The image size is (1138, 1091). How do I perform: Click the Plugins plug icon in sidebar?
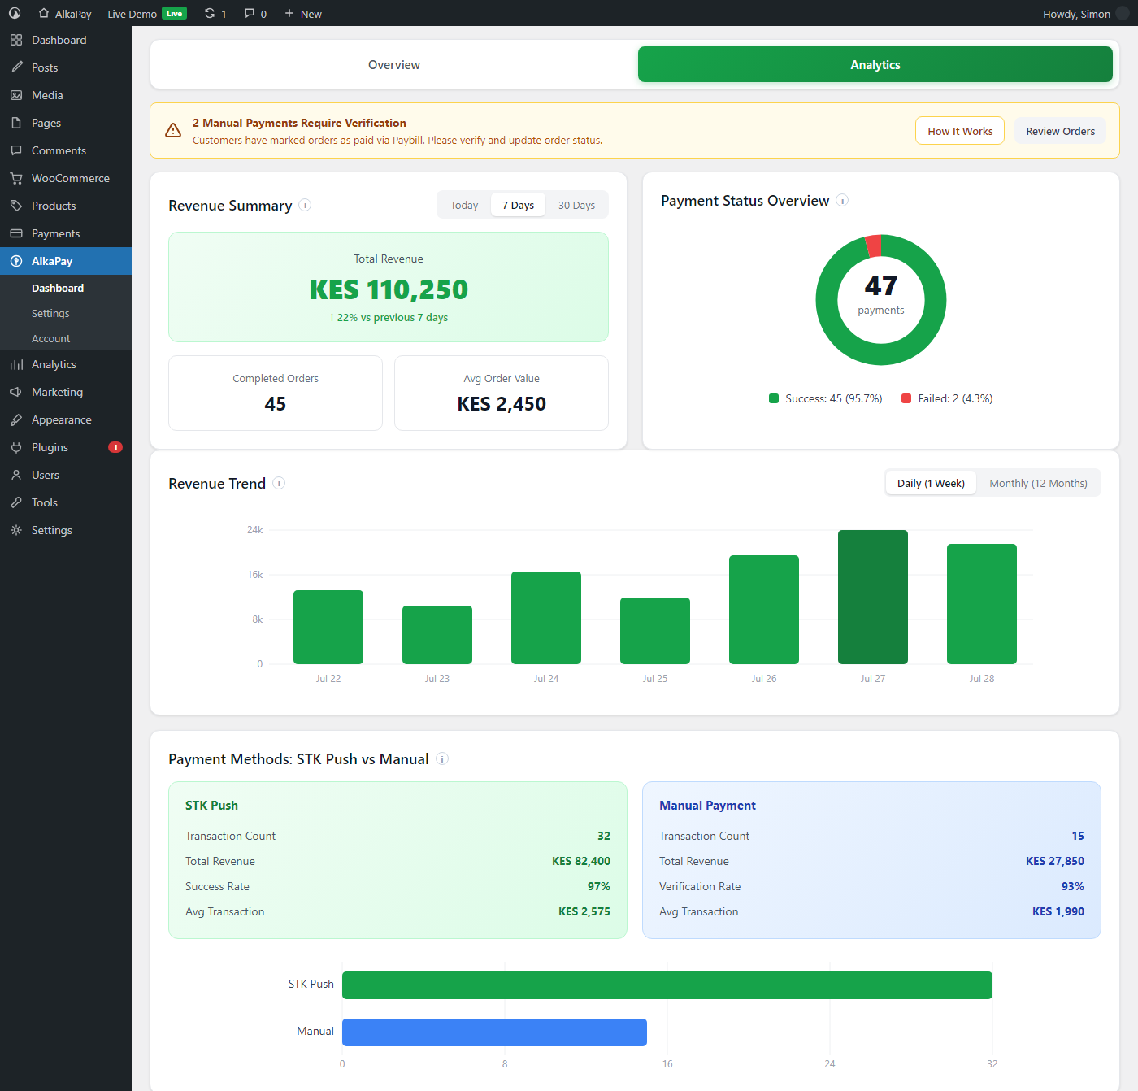coord(16,447)
